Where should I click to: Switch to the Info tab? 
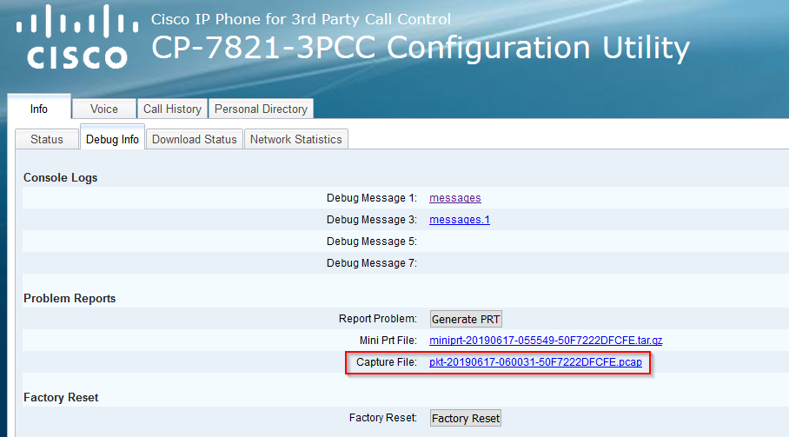pos(39,109)
